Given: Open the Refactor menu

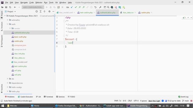Looking at the screenshot, I should pos(39,2).
